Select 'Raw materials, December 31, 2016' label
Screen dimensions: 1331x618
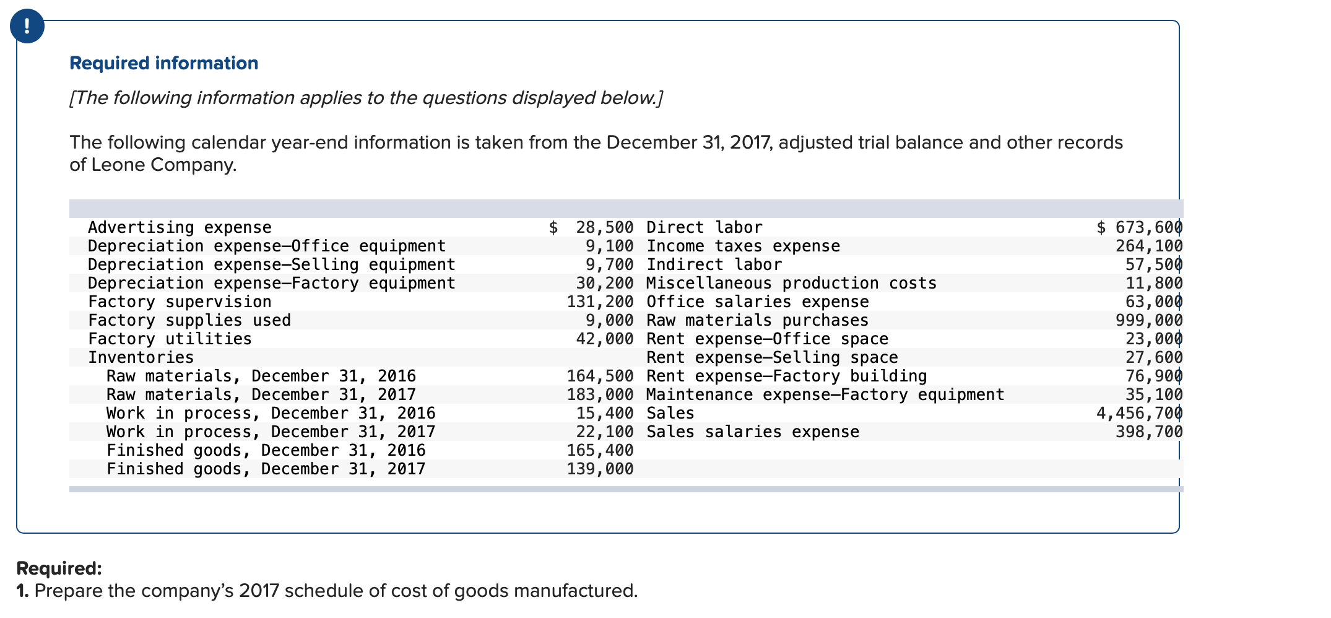(x=261, y=376)
